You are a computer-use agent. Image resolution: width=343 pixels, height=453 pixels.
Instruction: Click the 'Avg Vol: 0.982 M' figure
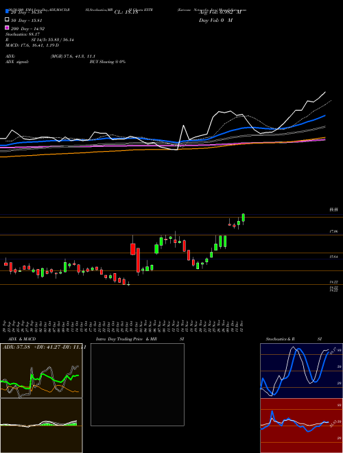(x=220, y=12)
